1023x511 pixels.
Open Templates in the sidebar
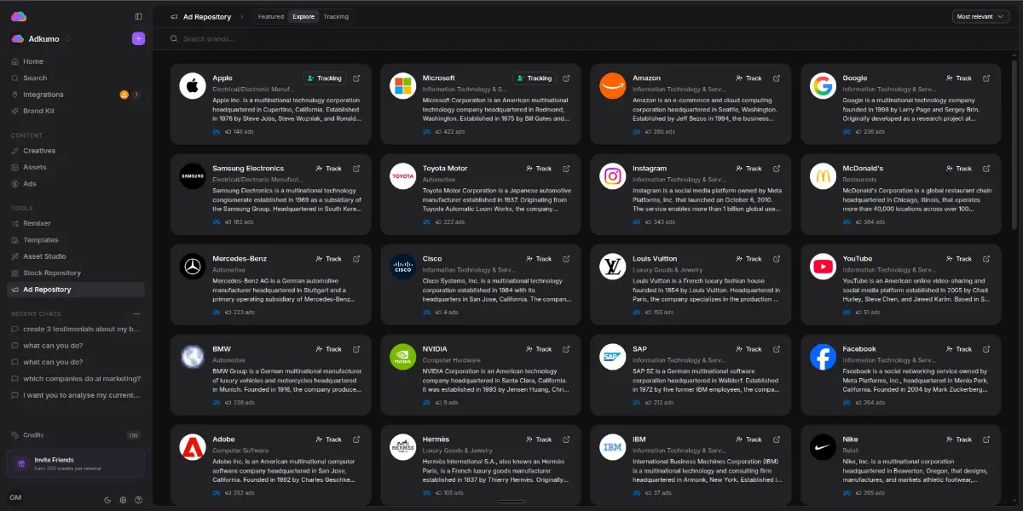pyautogui.click(x=76, y=240)
